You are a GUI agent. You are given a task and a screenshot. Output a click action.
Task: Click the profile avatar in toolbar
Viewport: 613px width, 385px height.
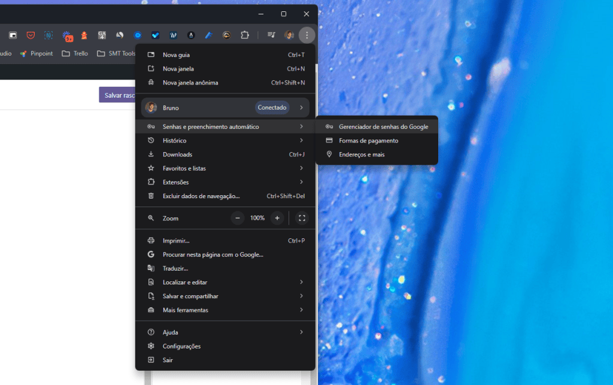point(289,35)
